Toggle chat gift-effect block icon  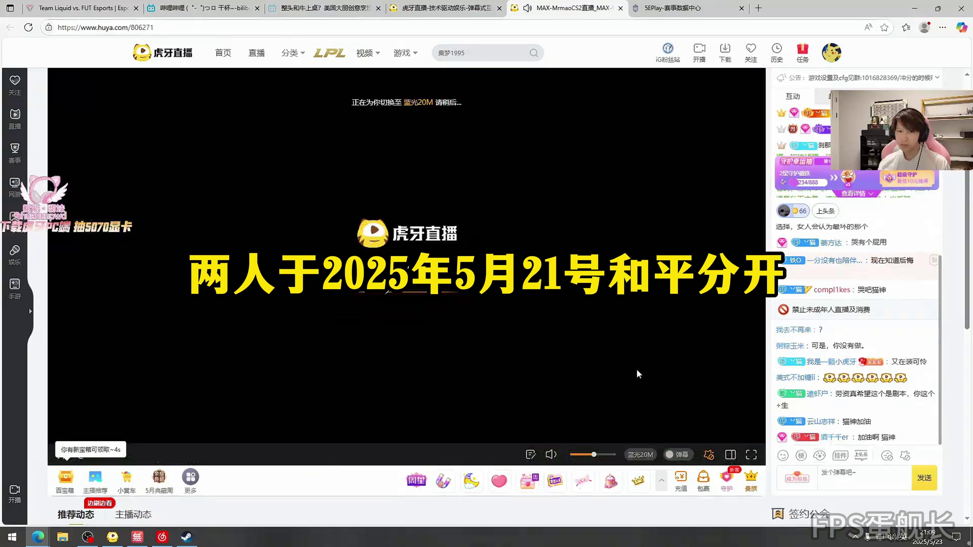tap(905, 456)
